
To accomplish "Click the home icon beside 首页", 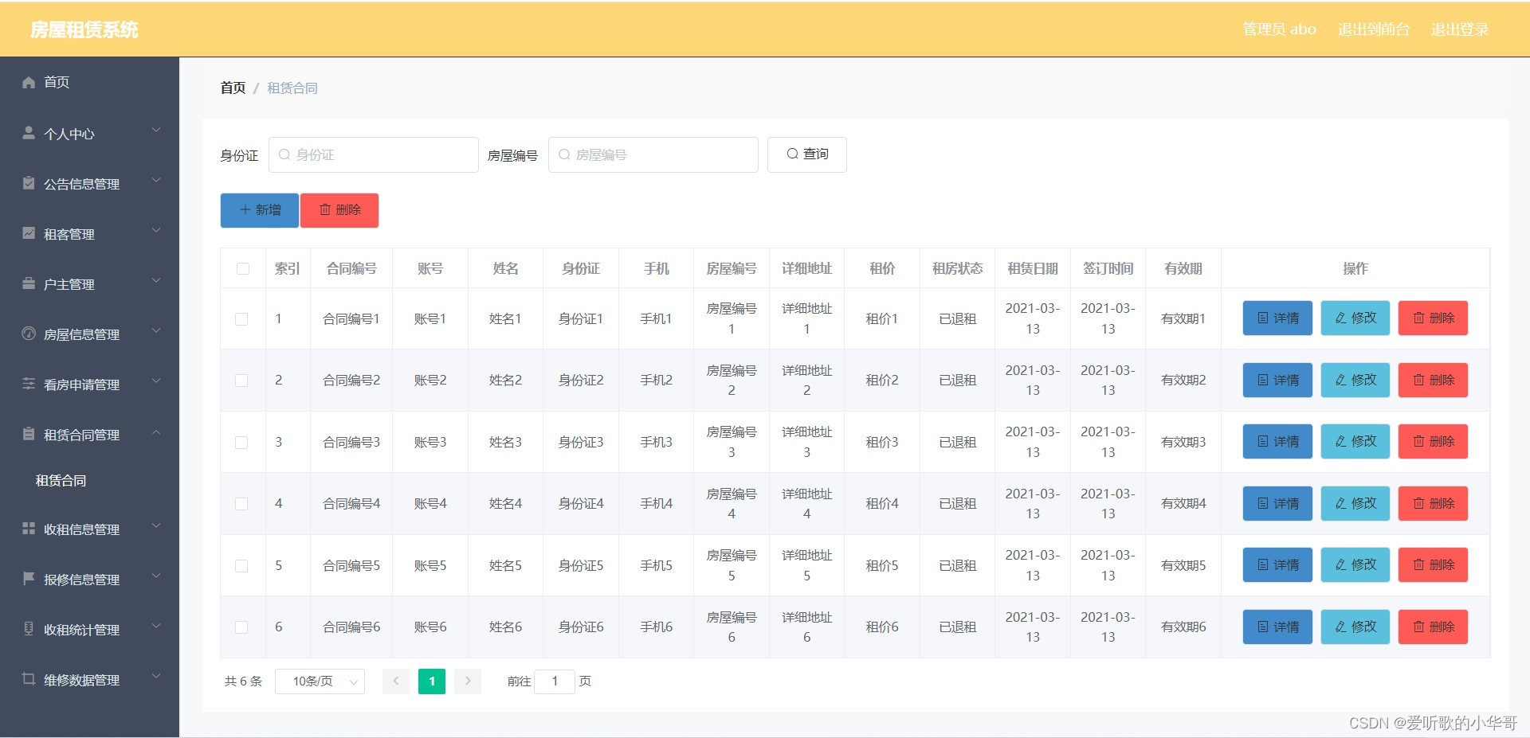I will (x=29, y=82).
